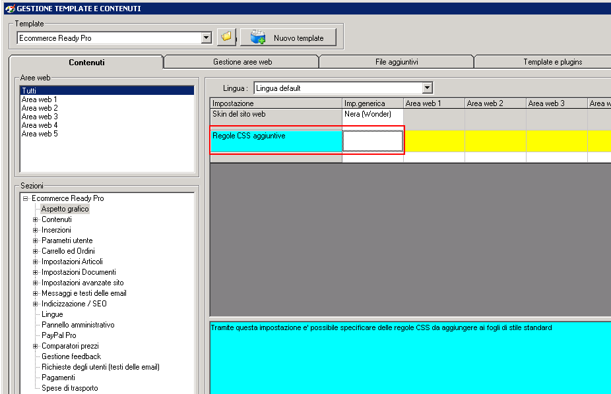Expand the Carrello ed Ordini node
The height and width of the screenshot is (394, 611).
[36, 251]
